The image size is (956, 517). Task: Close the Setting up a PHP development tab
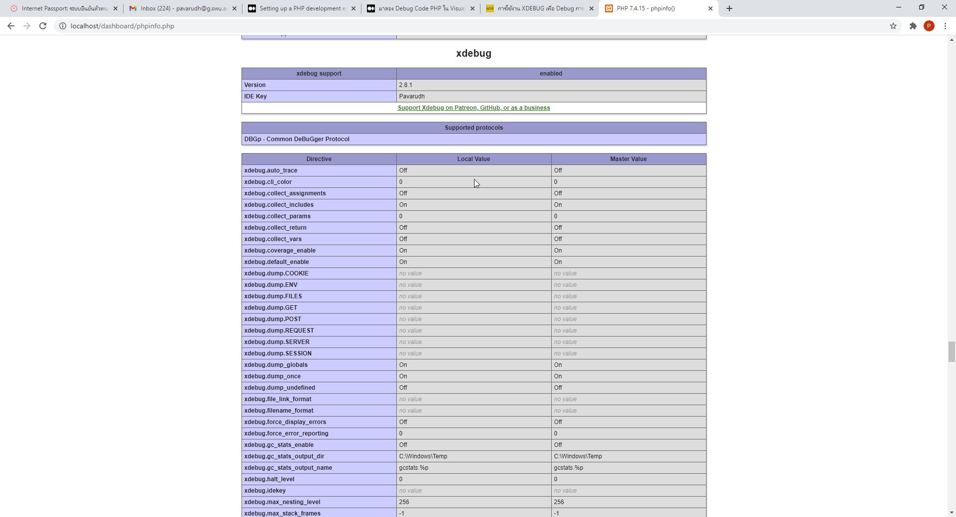click(x=354, y=8)
